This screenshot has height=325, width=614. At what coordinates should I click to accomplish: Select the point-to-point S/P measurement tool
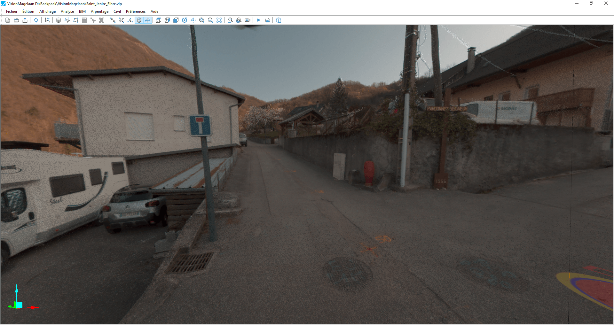click(122, 20)
